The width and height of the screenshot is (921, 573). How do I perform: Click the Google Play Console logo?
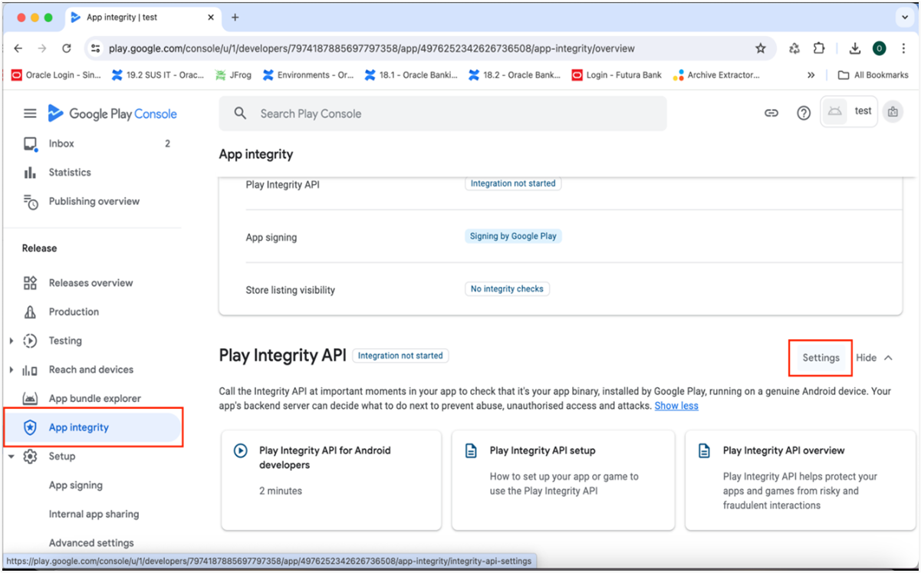(112, 114)
